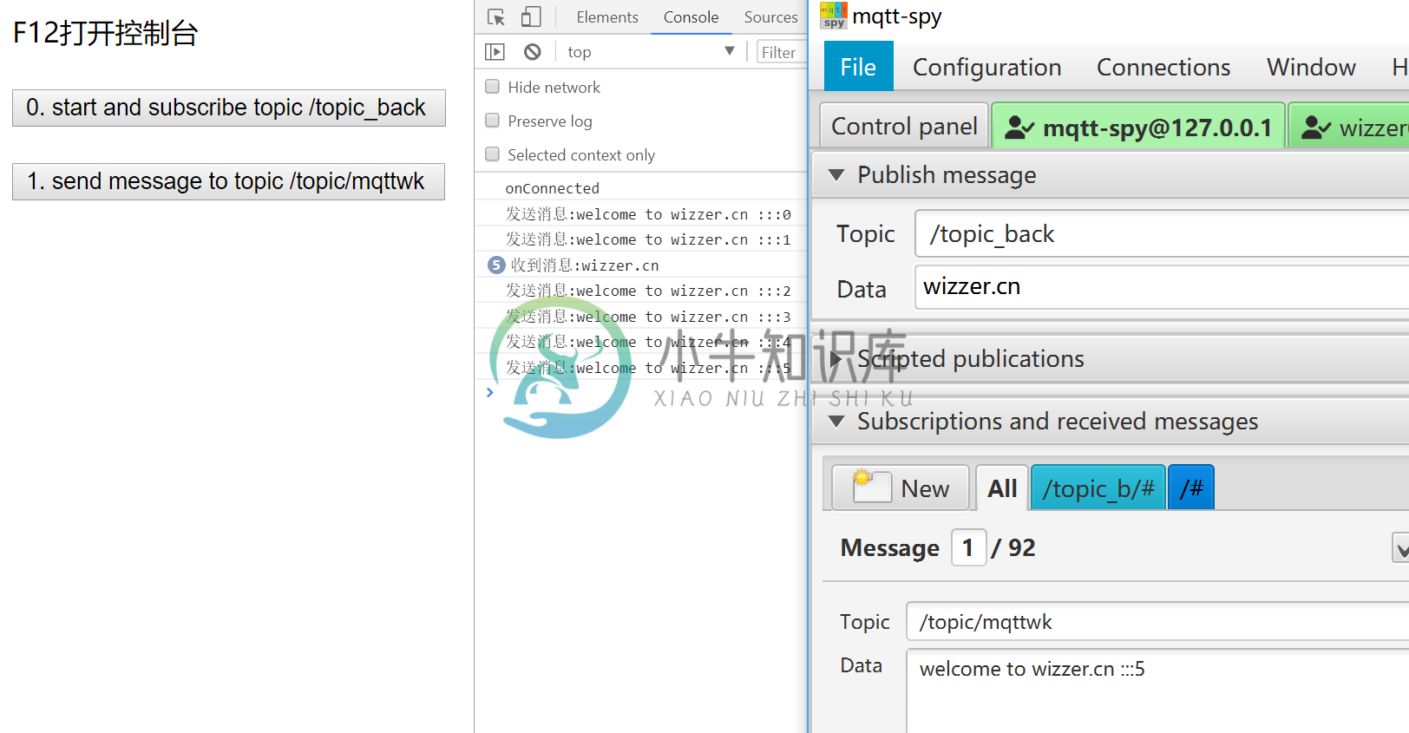Click the / 92 message total text

tap(1013, 547)
